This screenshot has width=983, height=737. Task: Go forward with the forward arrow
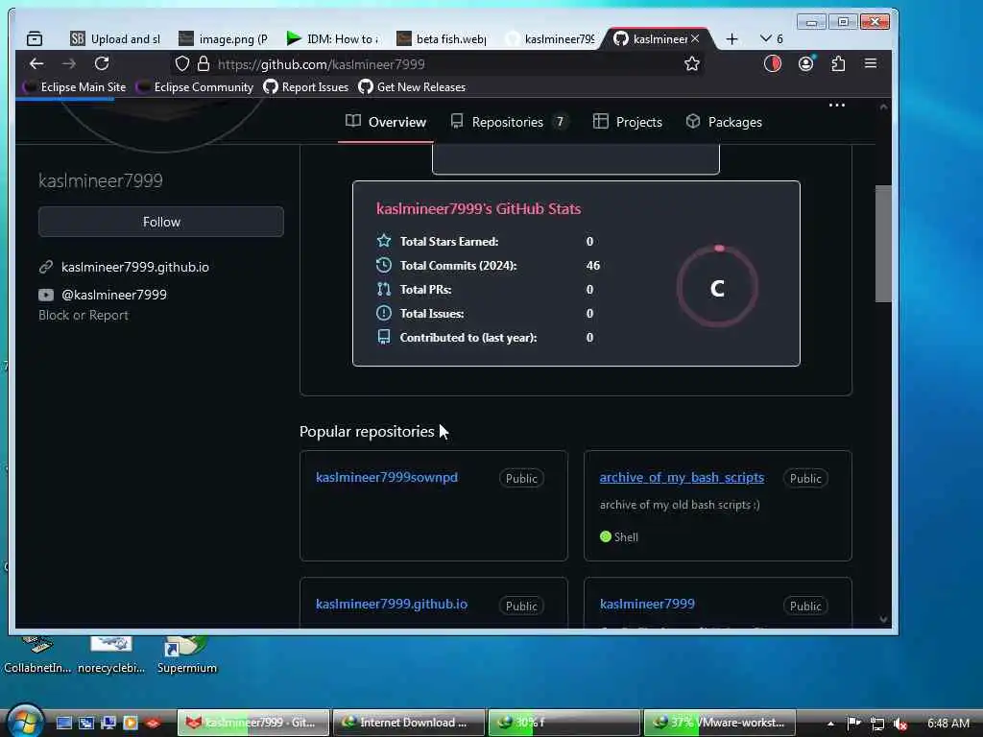pyautogui.click(x=69, y=64)
